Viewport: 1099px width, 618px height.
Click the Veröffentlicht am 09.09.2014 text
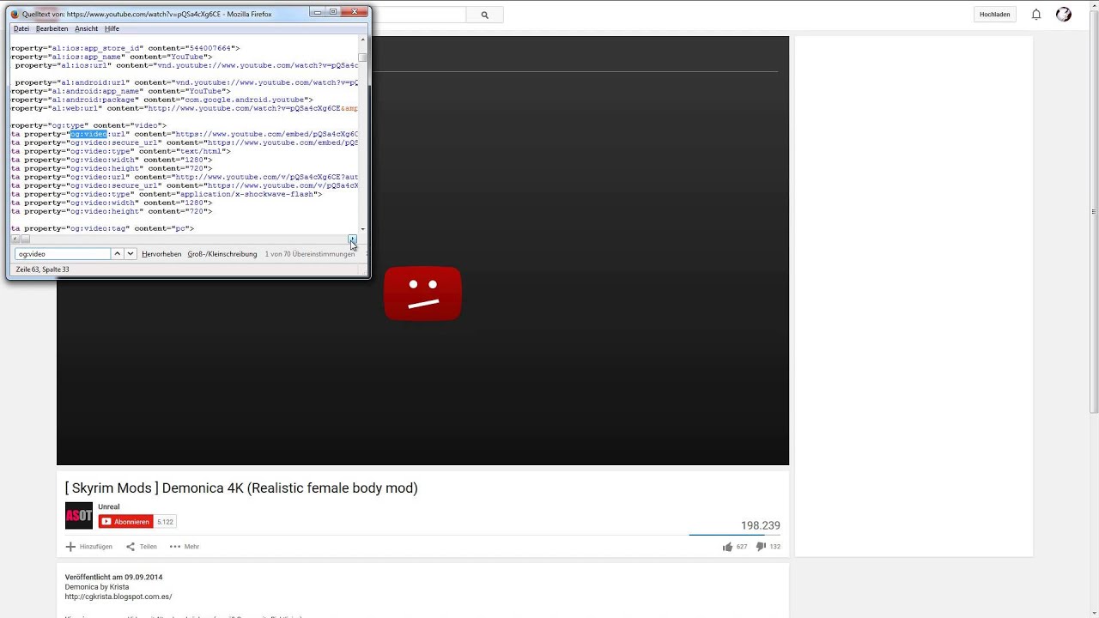tap(113, 577)
